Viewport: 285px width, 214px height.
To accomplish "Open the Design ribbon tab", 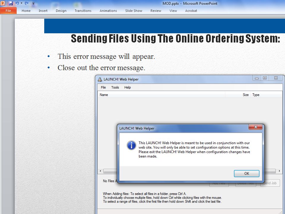I will click(x=61, y=11).
